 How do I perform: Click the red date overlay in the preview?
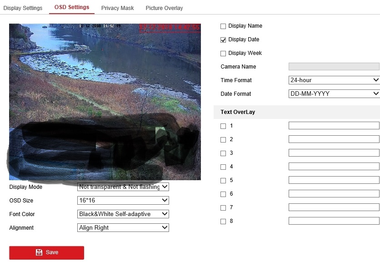(x=169, y=28)
